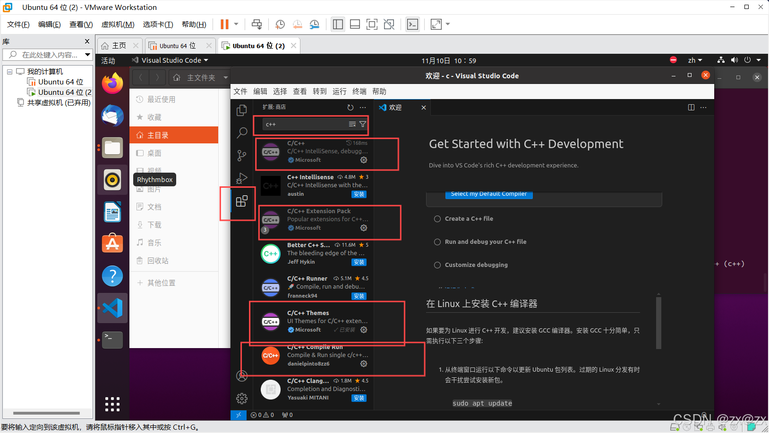Open Firefox from the Ubuntu dock
This screenshot has height=433, width=769.
(x=112, y=83)
